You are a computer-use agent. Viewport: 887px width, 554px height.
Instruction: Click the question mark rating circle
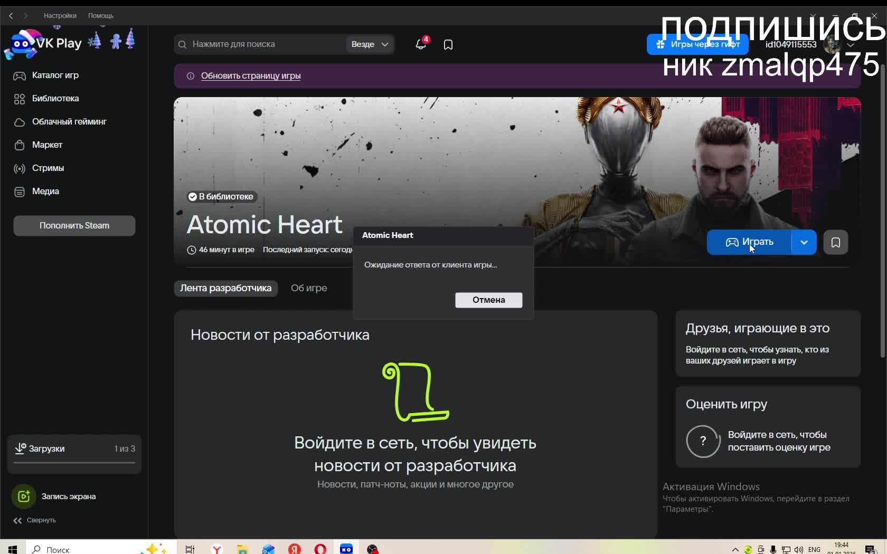tap(703, 441)
